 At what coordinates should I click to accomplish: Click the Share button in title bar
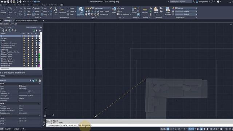[x=37, y=1]
